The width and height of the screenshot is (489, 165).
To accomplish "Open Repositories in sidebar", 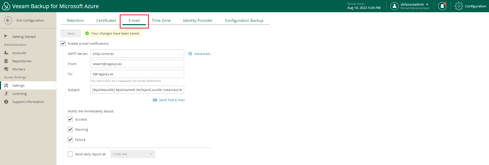I will (x=22, y=61).
